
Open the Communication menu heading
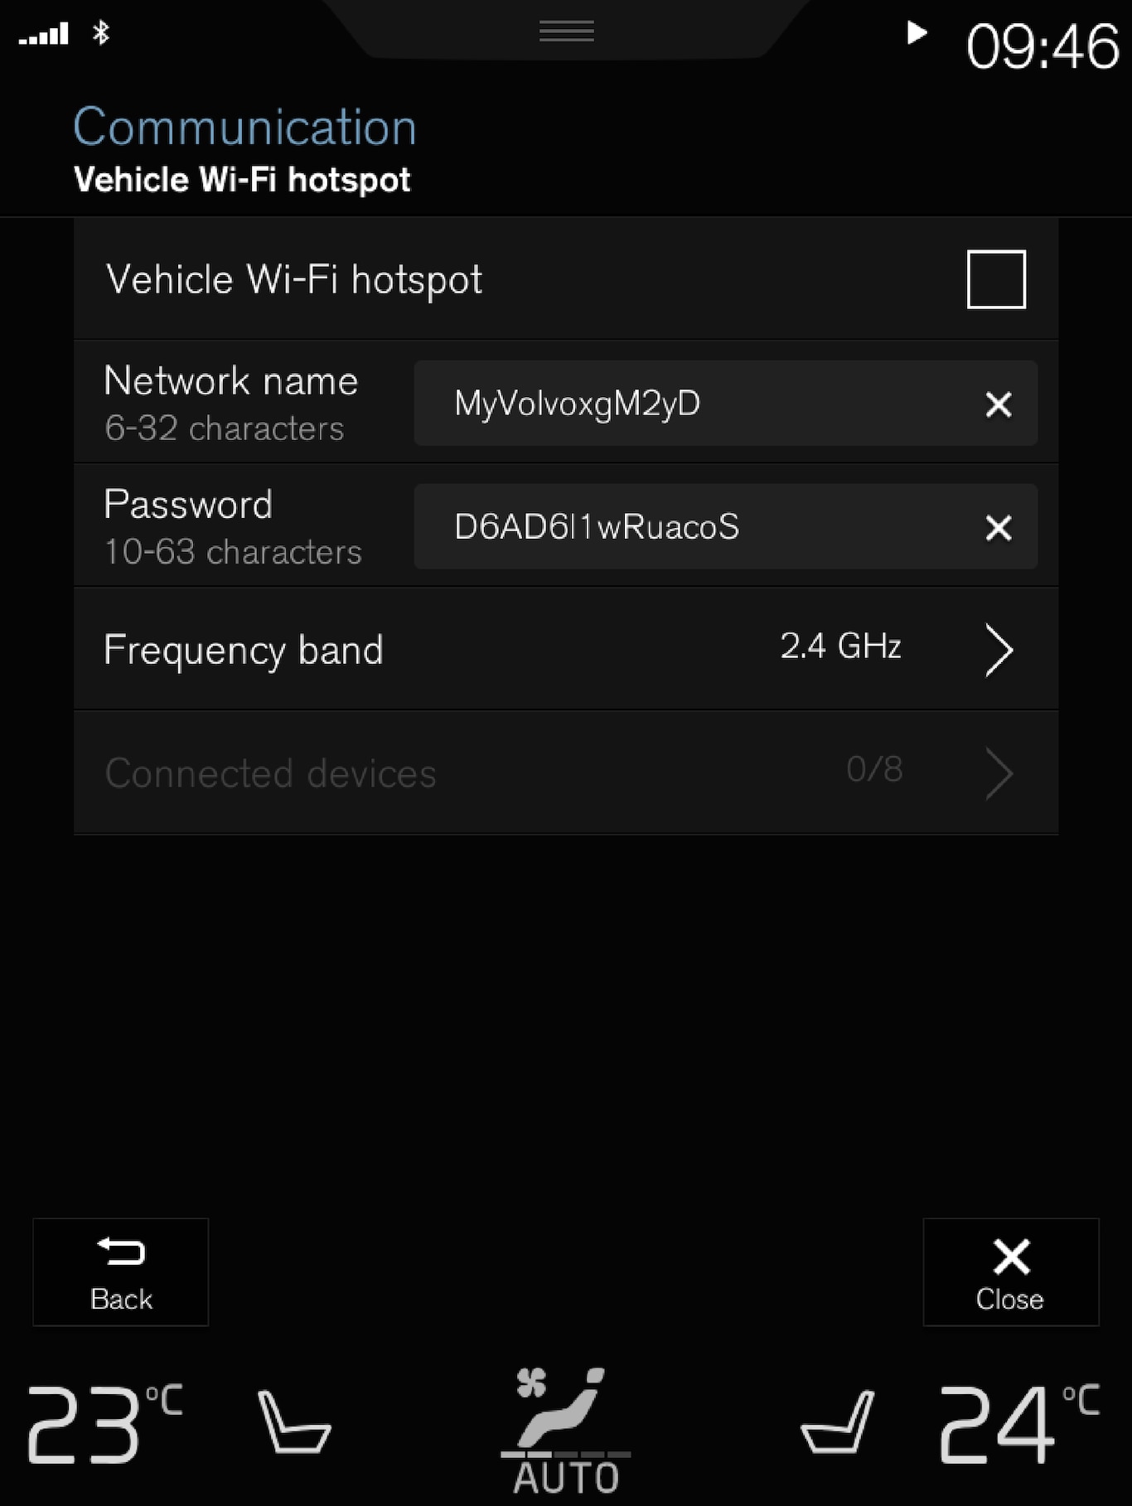pyautogui.click(x=244, y=127)
